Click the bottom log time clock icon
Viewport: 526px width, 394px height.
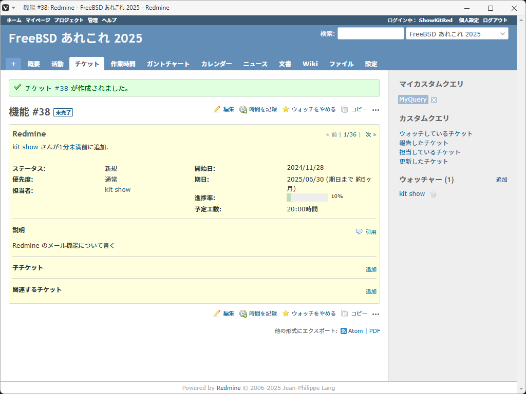(243, 313)
